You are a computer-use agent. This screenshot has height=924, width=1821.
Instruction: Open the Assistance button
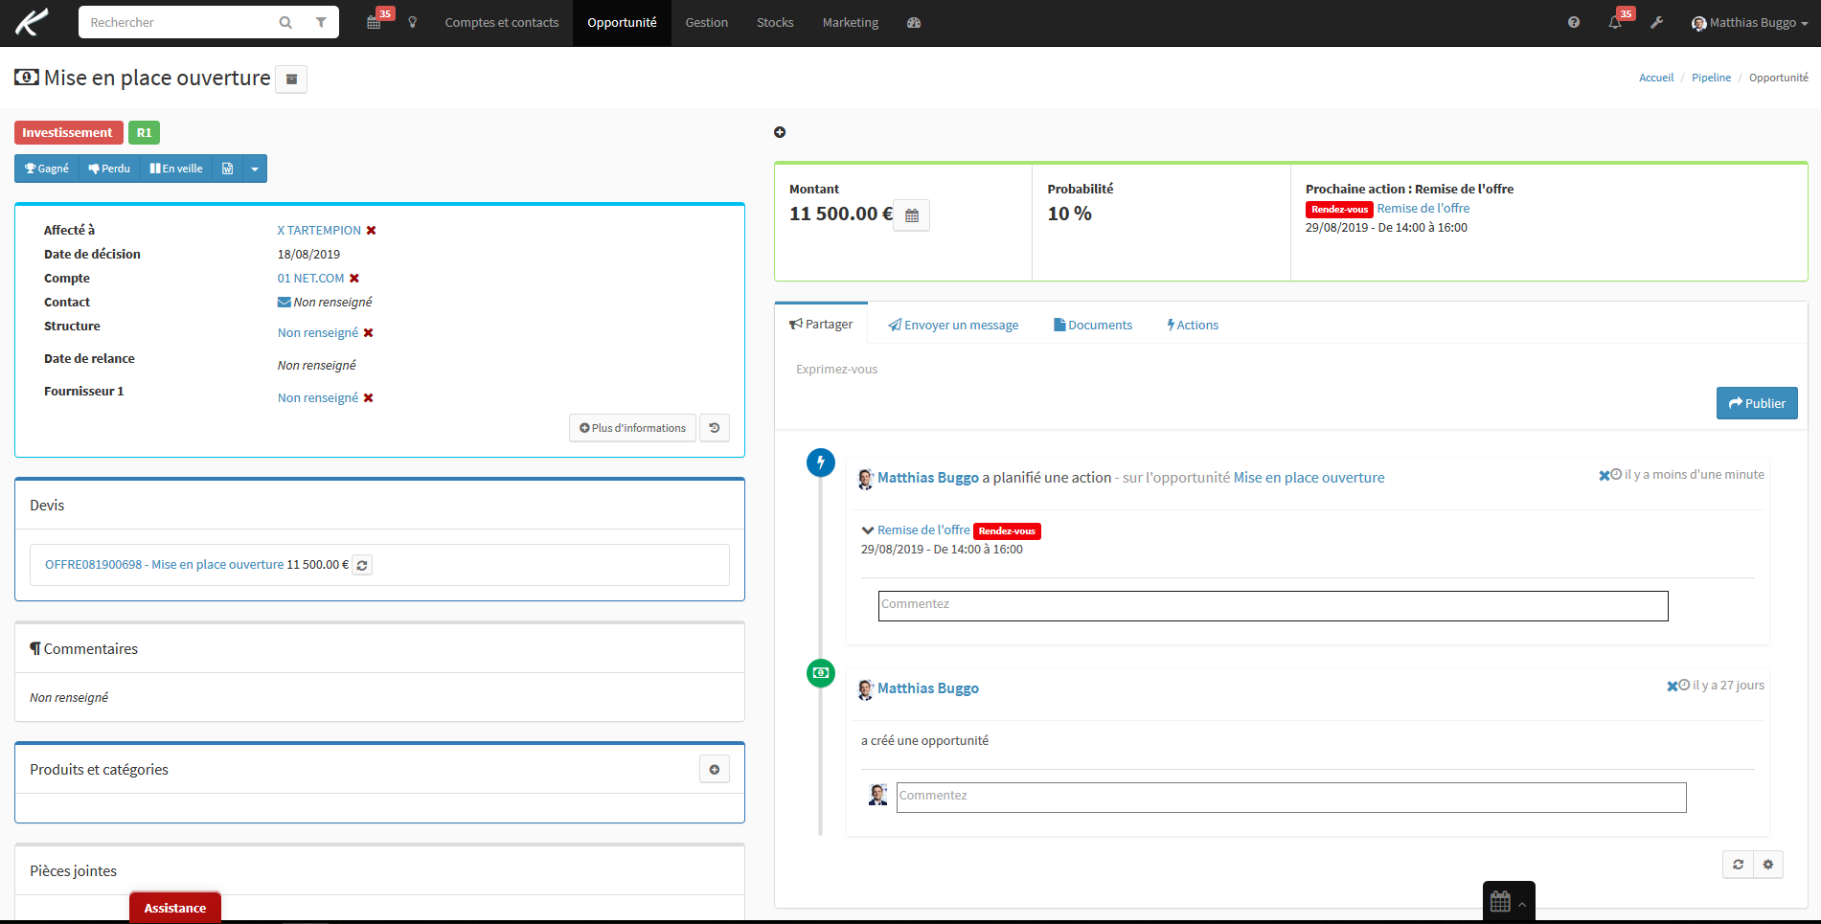point(175,908)
